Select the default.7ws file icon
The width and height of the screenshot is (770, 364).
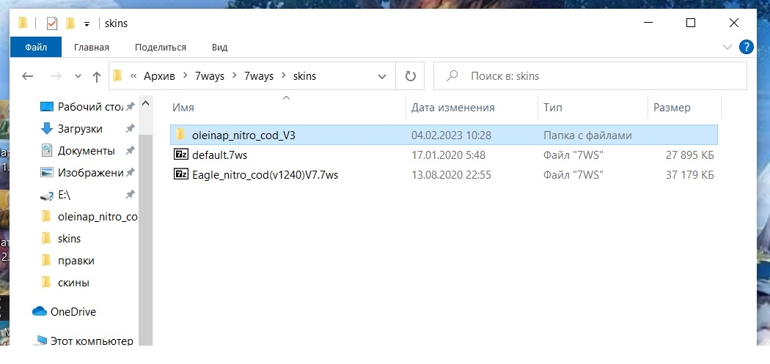click(x=180, y=155)
